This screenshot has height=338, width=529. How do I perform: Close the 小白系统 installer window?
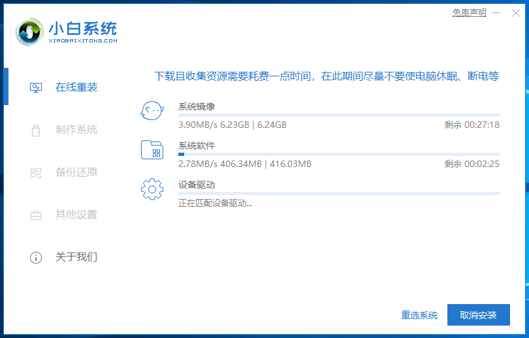pos(515,13)
